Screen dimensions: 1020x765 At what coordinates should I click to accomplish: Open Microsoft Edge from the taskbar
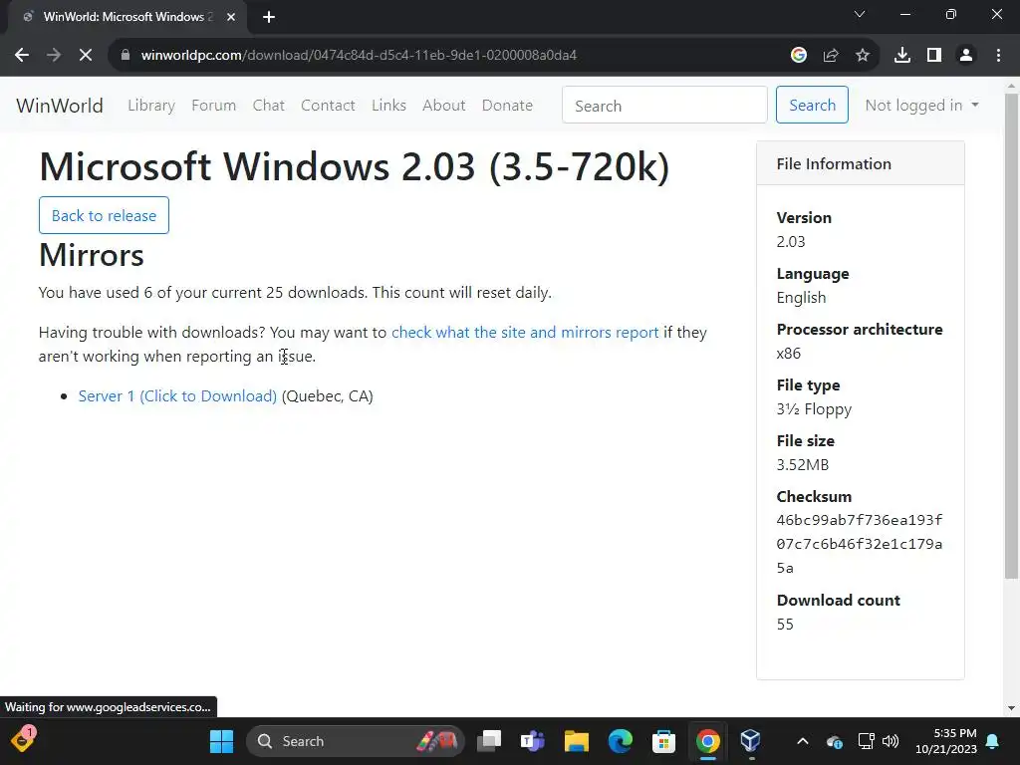click(620, 741)
